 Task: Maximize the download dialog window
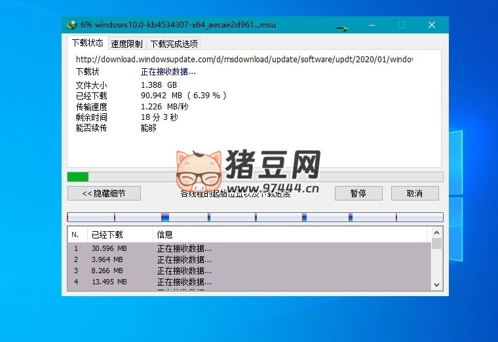pyautogui.click(x=402, y=25)
